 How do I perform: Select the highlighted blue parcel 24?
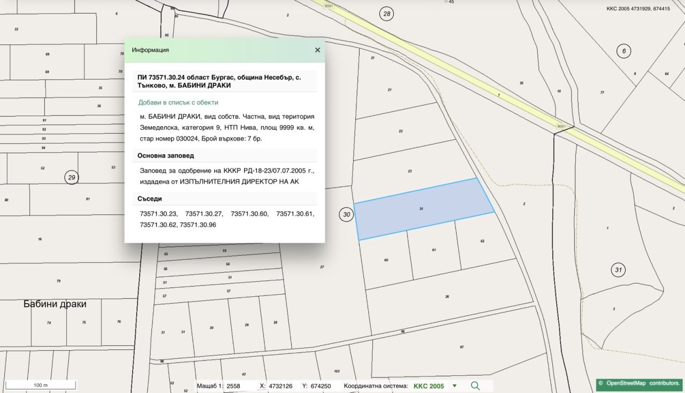point(423,209)
